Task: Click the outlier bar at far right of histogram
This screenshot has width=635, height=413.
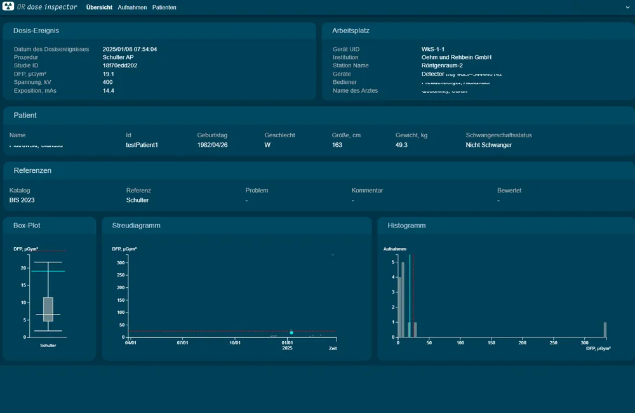Action: point(605,330)
